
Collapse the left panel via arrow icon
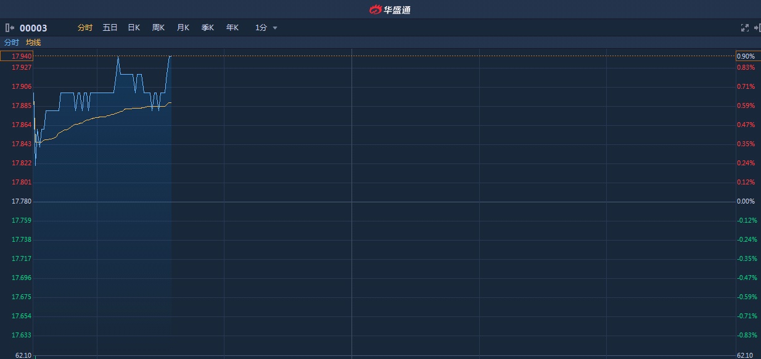9,28
